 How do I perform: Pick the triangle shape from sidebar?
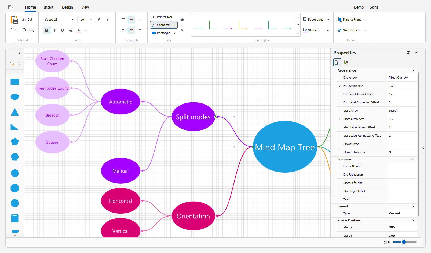pyautogui.click(x=15, y=112)
